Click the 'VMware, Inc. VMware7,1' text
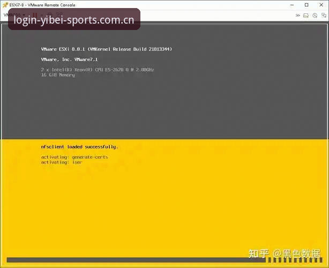This screenshot has width=329, height=268. 69,59
